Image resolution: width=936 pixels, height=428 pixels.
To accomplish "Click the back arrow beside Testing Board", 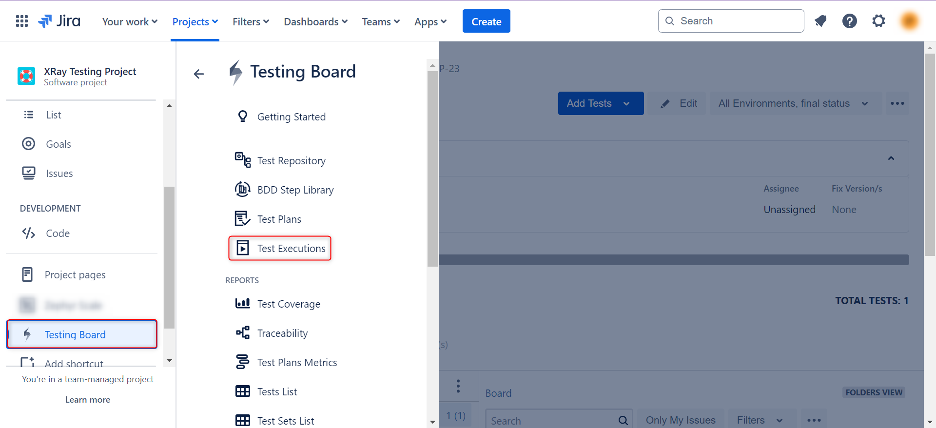I will (198, 74).
